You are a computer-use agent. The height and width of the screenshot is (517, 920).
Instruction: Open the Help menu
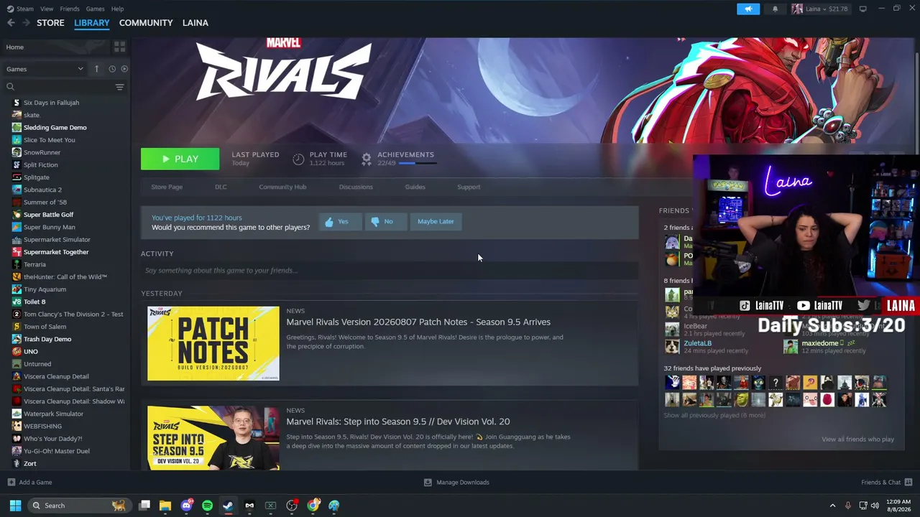click(117, 9)
